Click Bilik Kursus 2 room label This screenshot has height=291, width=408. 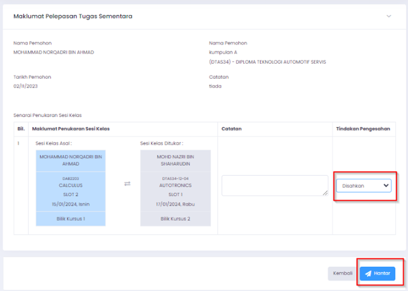click(175, 219)
